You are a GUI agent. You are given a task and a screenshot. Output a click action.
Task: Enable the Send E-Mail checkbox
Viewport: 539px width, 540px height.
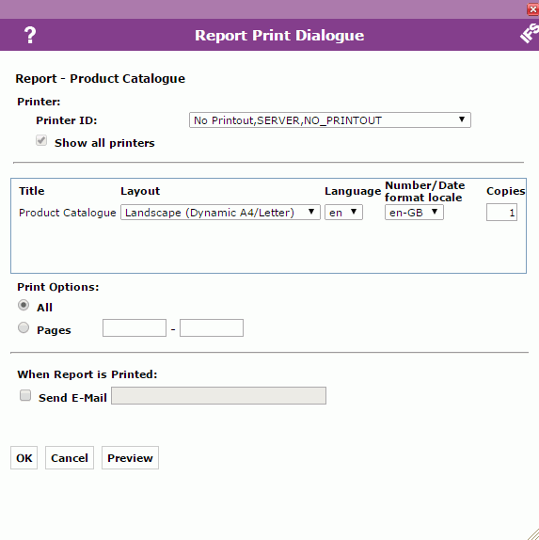coord(25,395)
